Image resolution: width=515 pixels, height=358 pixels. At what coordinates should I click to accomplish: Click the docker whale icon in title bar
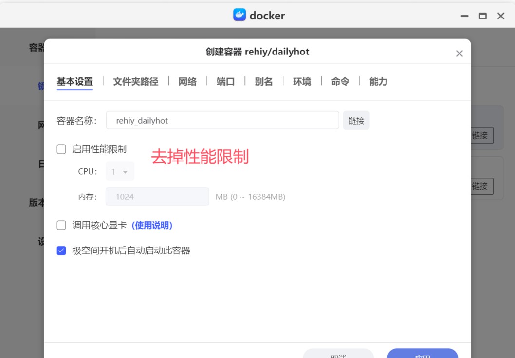tap(239, 15)
